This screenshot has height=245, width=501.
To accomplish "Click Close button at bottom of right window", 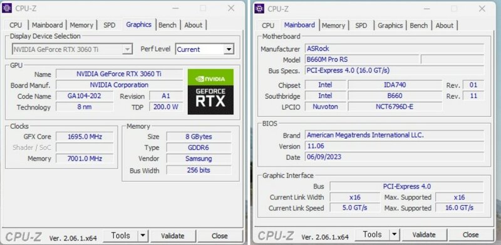I will 471,235.
